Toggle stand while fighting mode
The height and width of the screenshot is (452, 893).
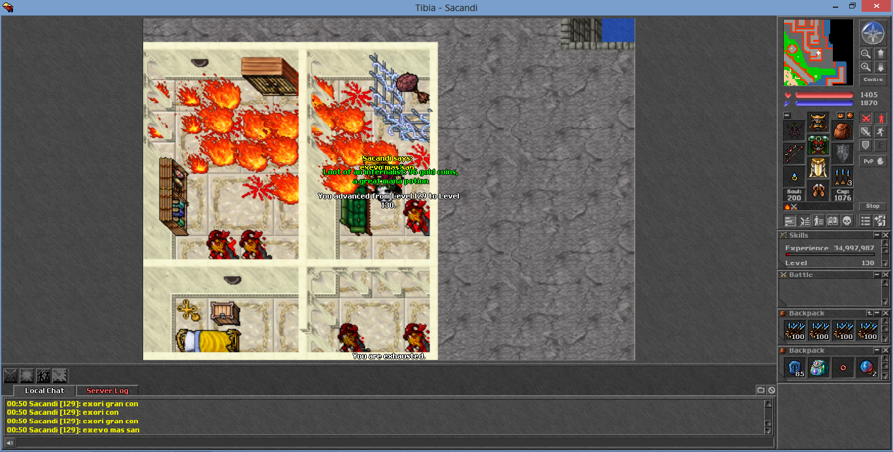880,119
